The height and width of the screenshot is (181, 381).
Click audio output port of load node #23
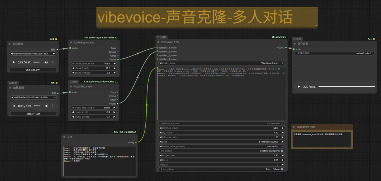[58, 49]
